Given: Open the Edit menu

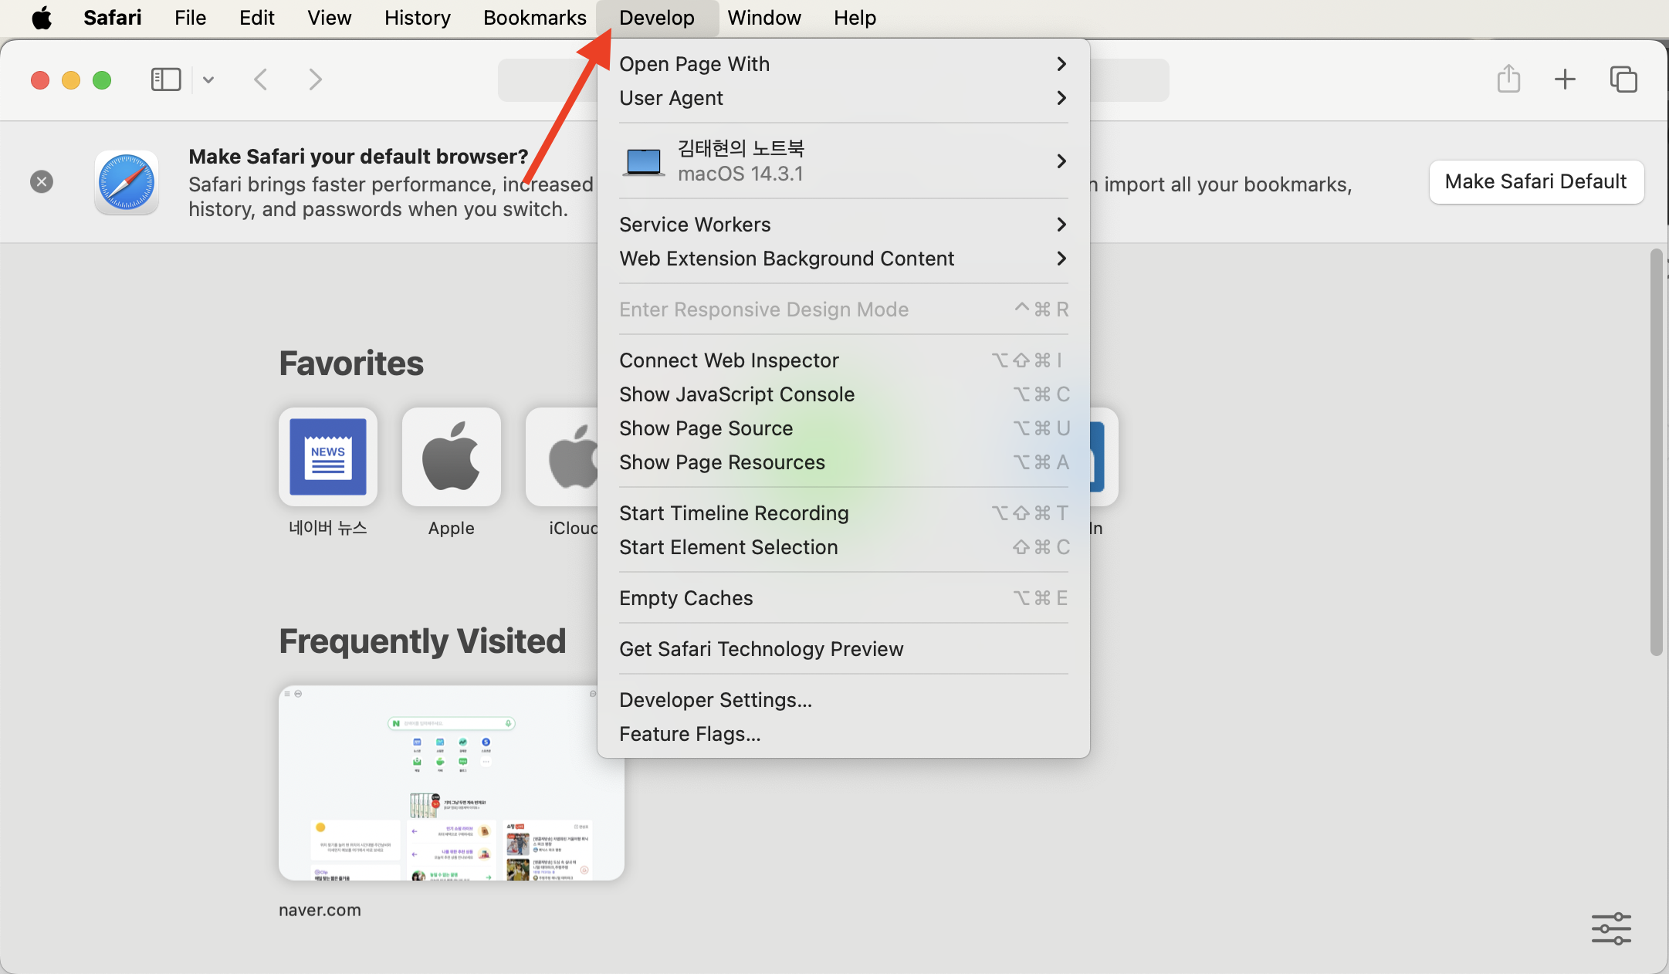Looking at the screenshot, I should point(257,18).
